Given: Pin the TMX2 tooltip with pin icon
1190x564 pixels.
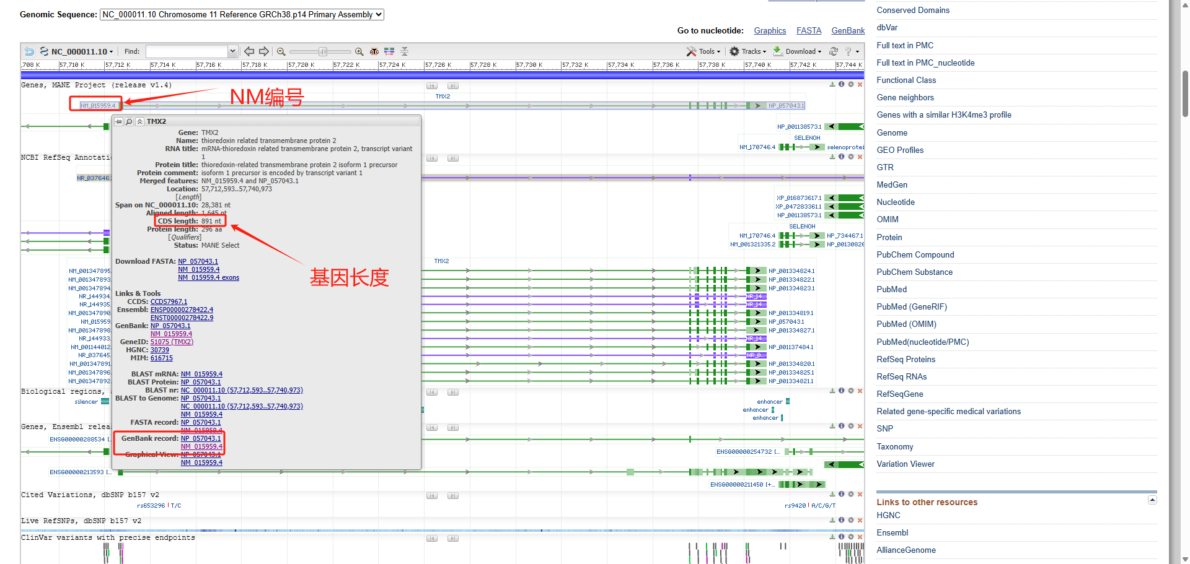Looking at the screenshot, I should tap(118, 121).
